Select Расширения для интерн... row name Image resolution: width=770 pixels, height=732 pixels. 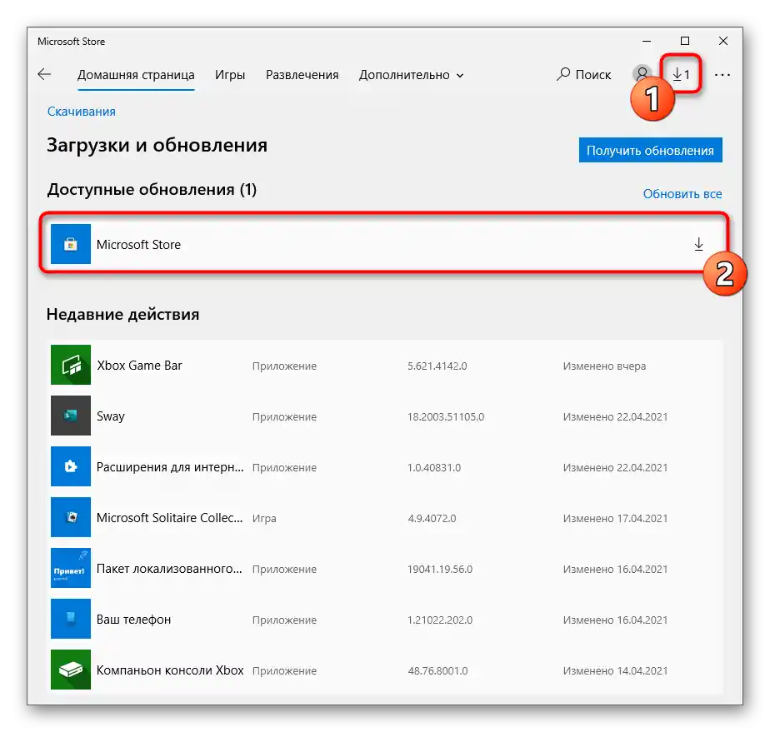pos(170,467)
